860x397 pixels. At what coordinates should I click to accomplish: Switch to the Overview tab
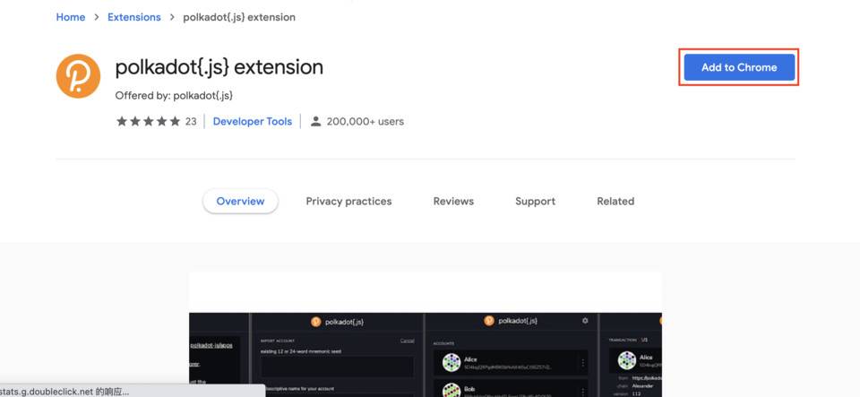click(x=240, y=202)
